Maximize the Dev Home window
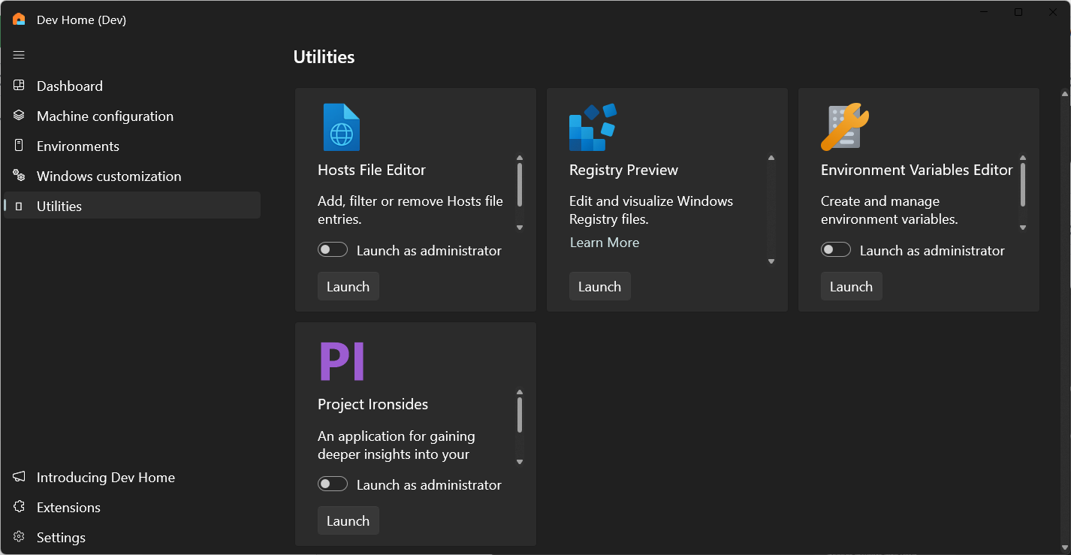 click(x=1018, y=12)
